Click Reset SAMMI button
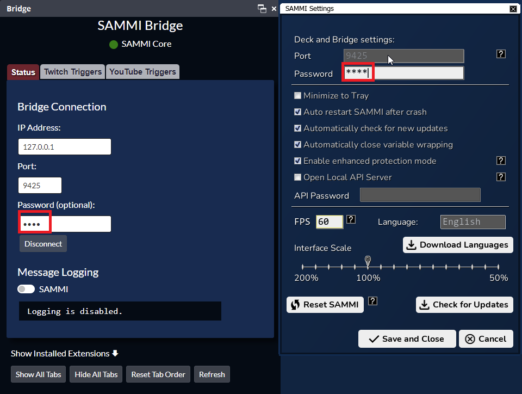 coord(325,305)
